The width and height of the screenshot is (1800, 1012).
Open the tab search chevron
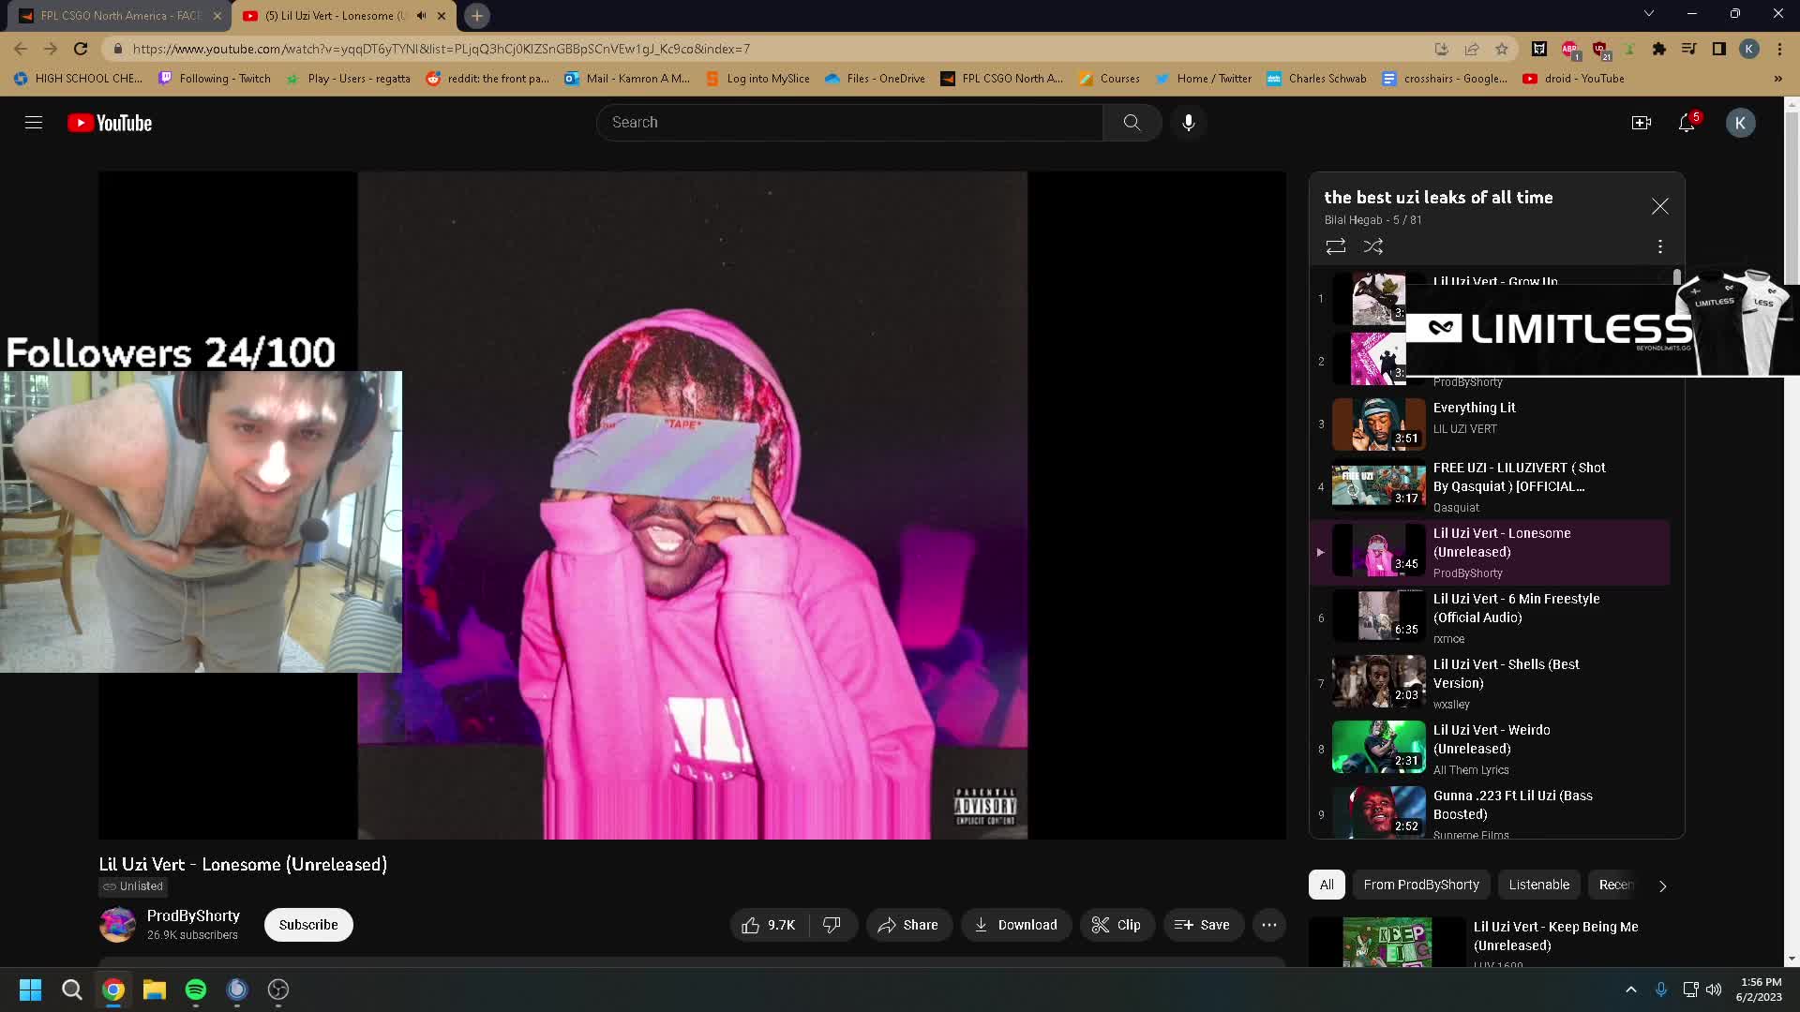(x=1648, y=14)
